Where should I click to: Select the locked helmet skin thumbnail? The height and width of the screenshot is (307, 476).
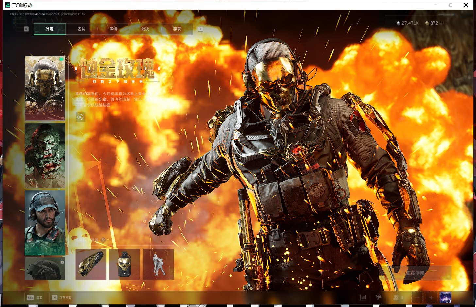(45, 268)
